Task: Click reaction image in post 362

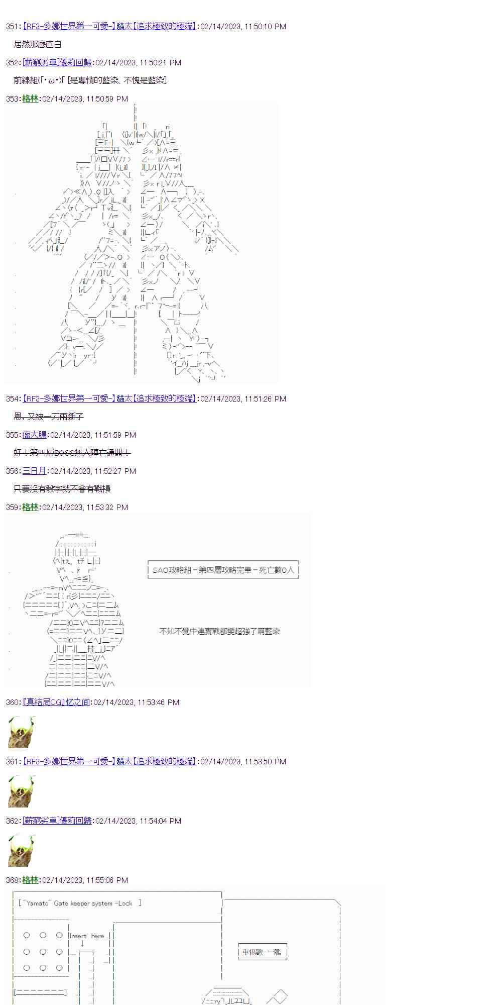Action: (22, 851)
